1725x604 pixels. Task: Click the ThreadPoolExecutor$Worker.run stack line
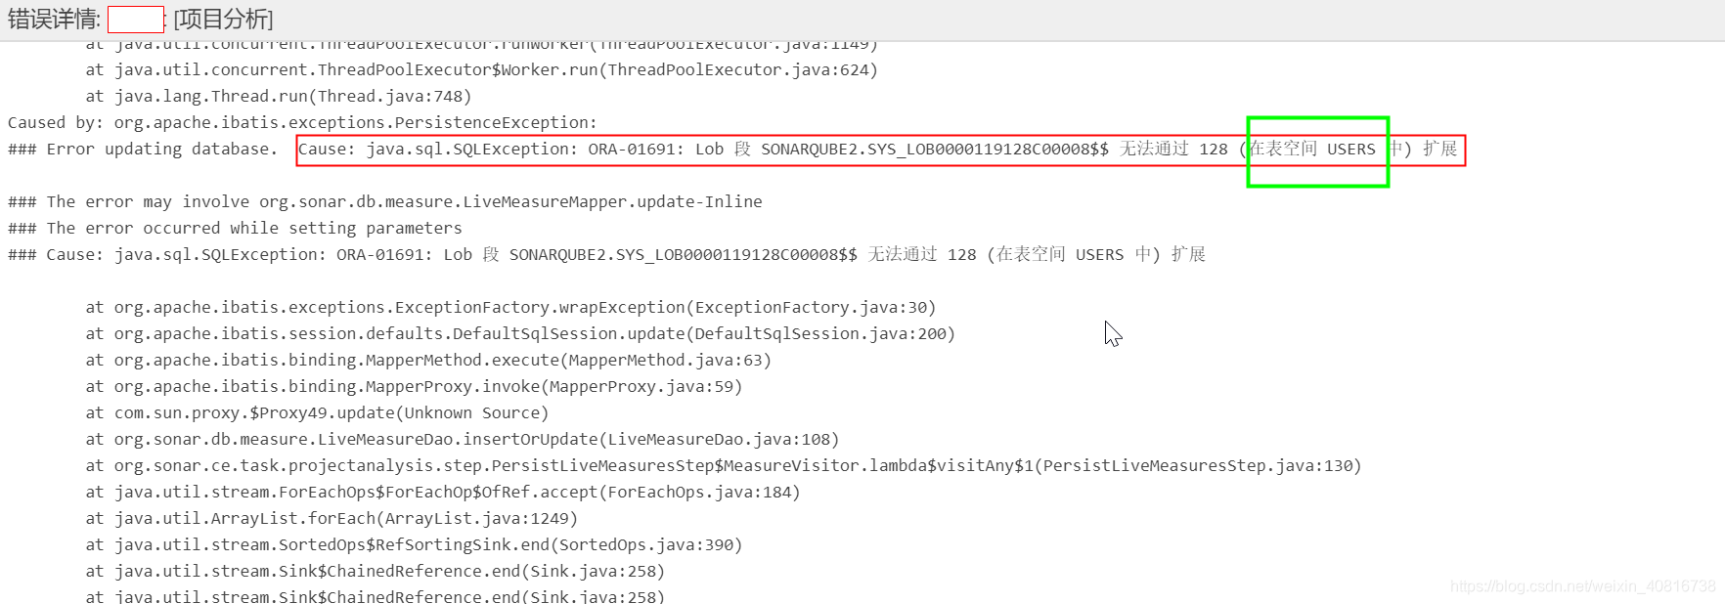[x=481, y=70]
